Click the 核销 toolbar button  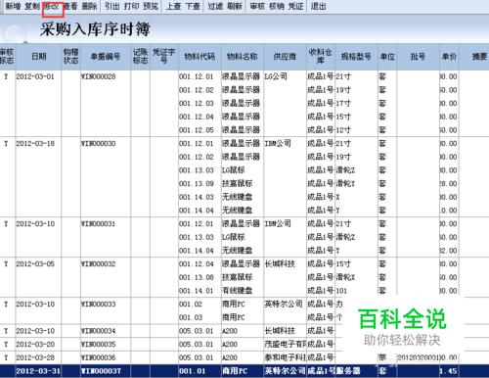(x=277, y=6)
